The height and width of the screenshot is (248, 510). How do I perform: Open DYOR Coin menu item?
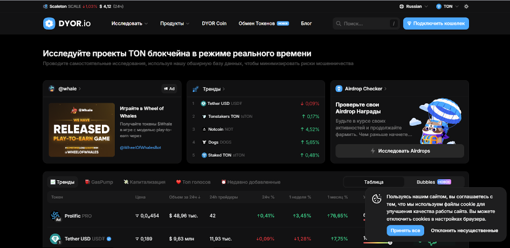click(x=214, y=23)
